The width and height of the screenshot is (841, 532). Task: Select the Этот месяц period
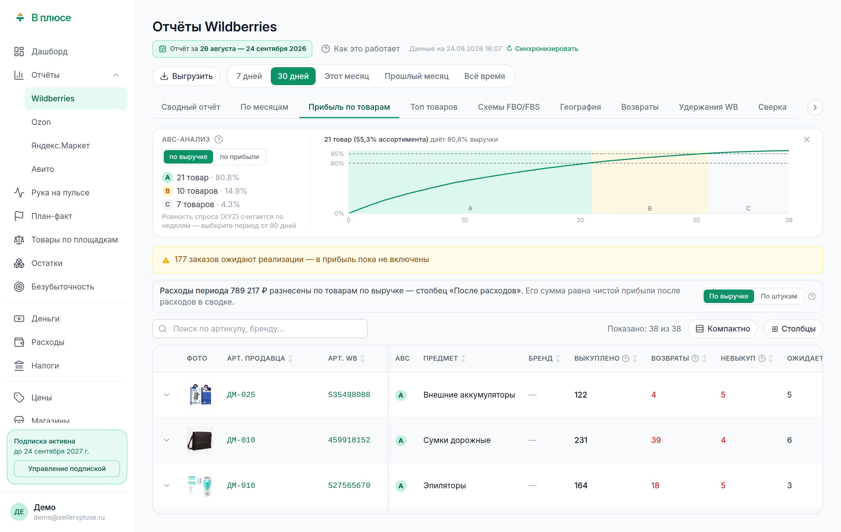point(346,76)
